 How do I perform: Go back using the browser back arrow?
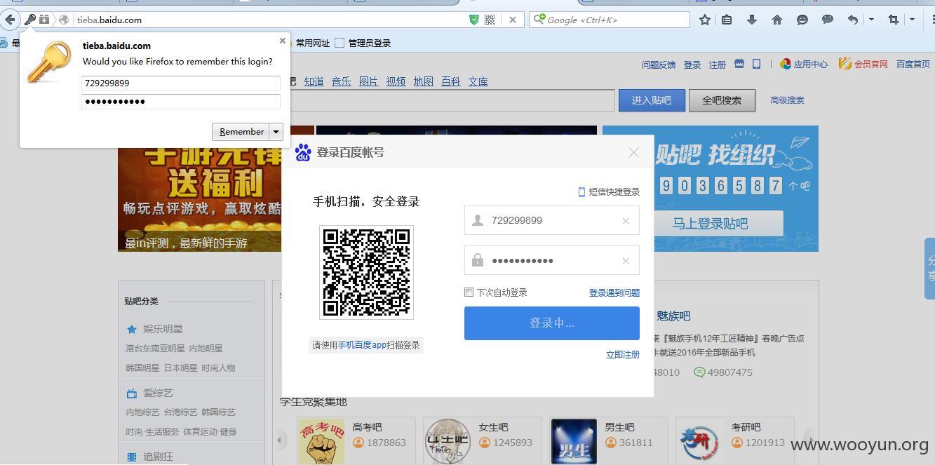[10, 20]
